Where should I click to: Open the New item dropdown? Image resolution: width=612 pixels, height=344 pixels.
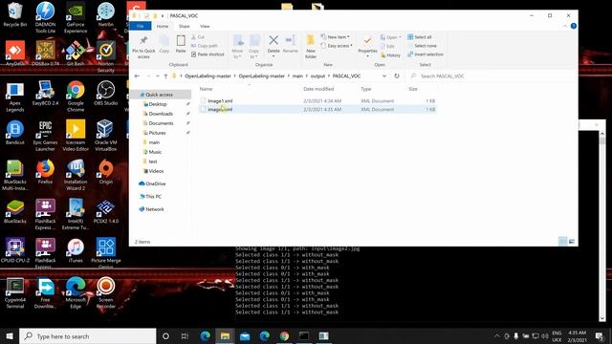(336, 37)
